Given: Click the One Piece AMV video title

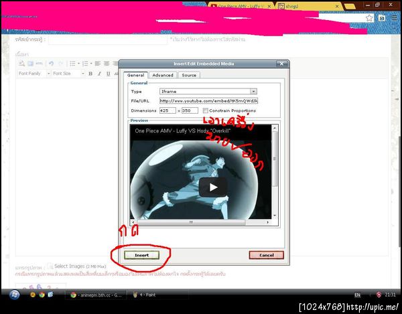Looking at the screenshot, I should pyautogui.click(x=182, y=131).
